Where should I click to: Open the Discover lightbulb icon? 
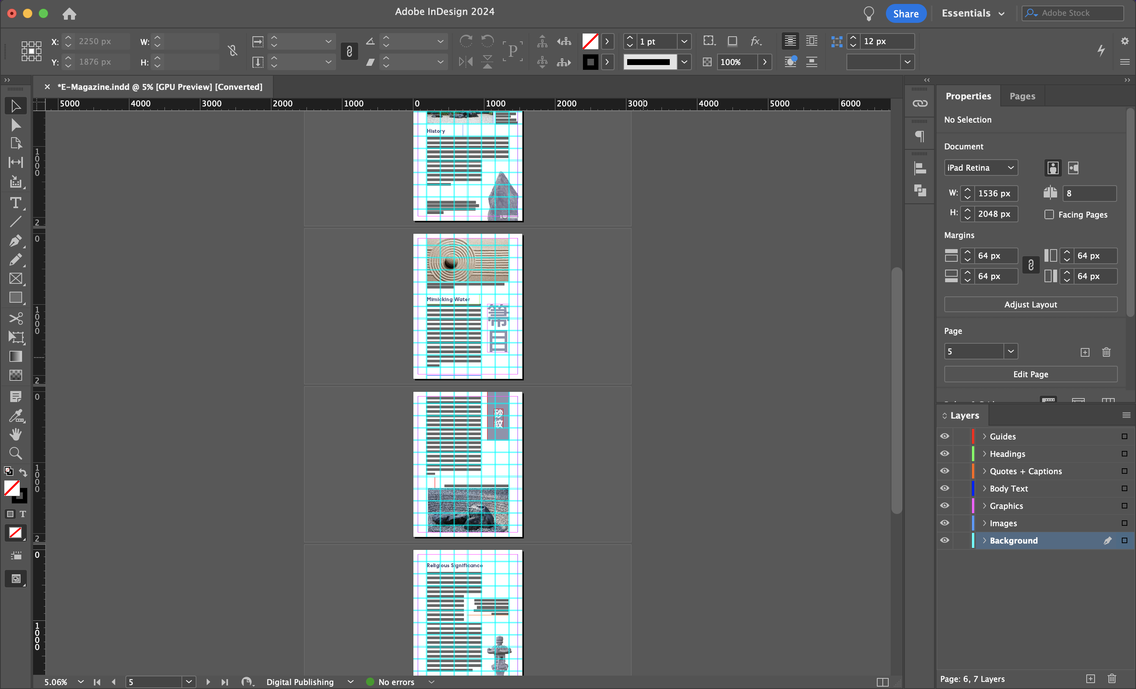869,13
